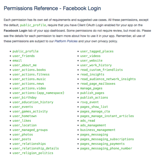Select pages_manage_instant_articles link
Screen dimensions: 156x160
point(107,116)
